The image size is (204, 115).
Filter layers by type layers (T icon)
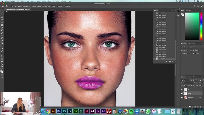(x=196, y=80)
